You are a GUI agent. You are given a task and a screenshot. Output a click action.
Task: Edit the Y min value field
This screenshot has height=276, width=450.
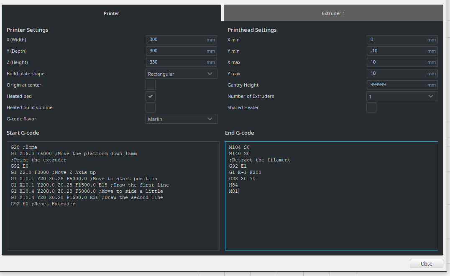402,51
